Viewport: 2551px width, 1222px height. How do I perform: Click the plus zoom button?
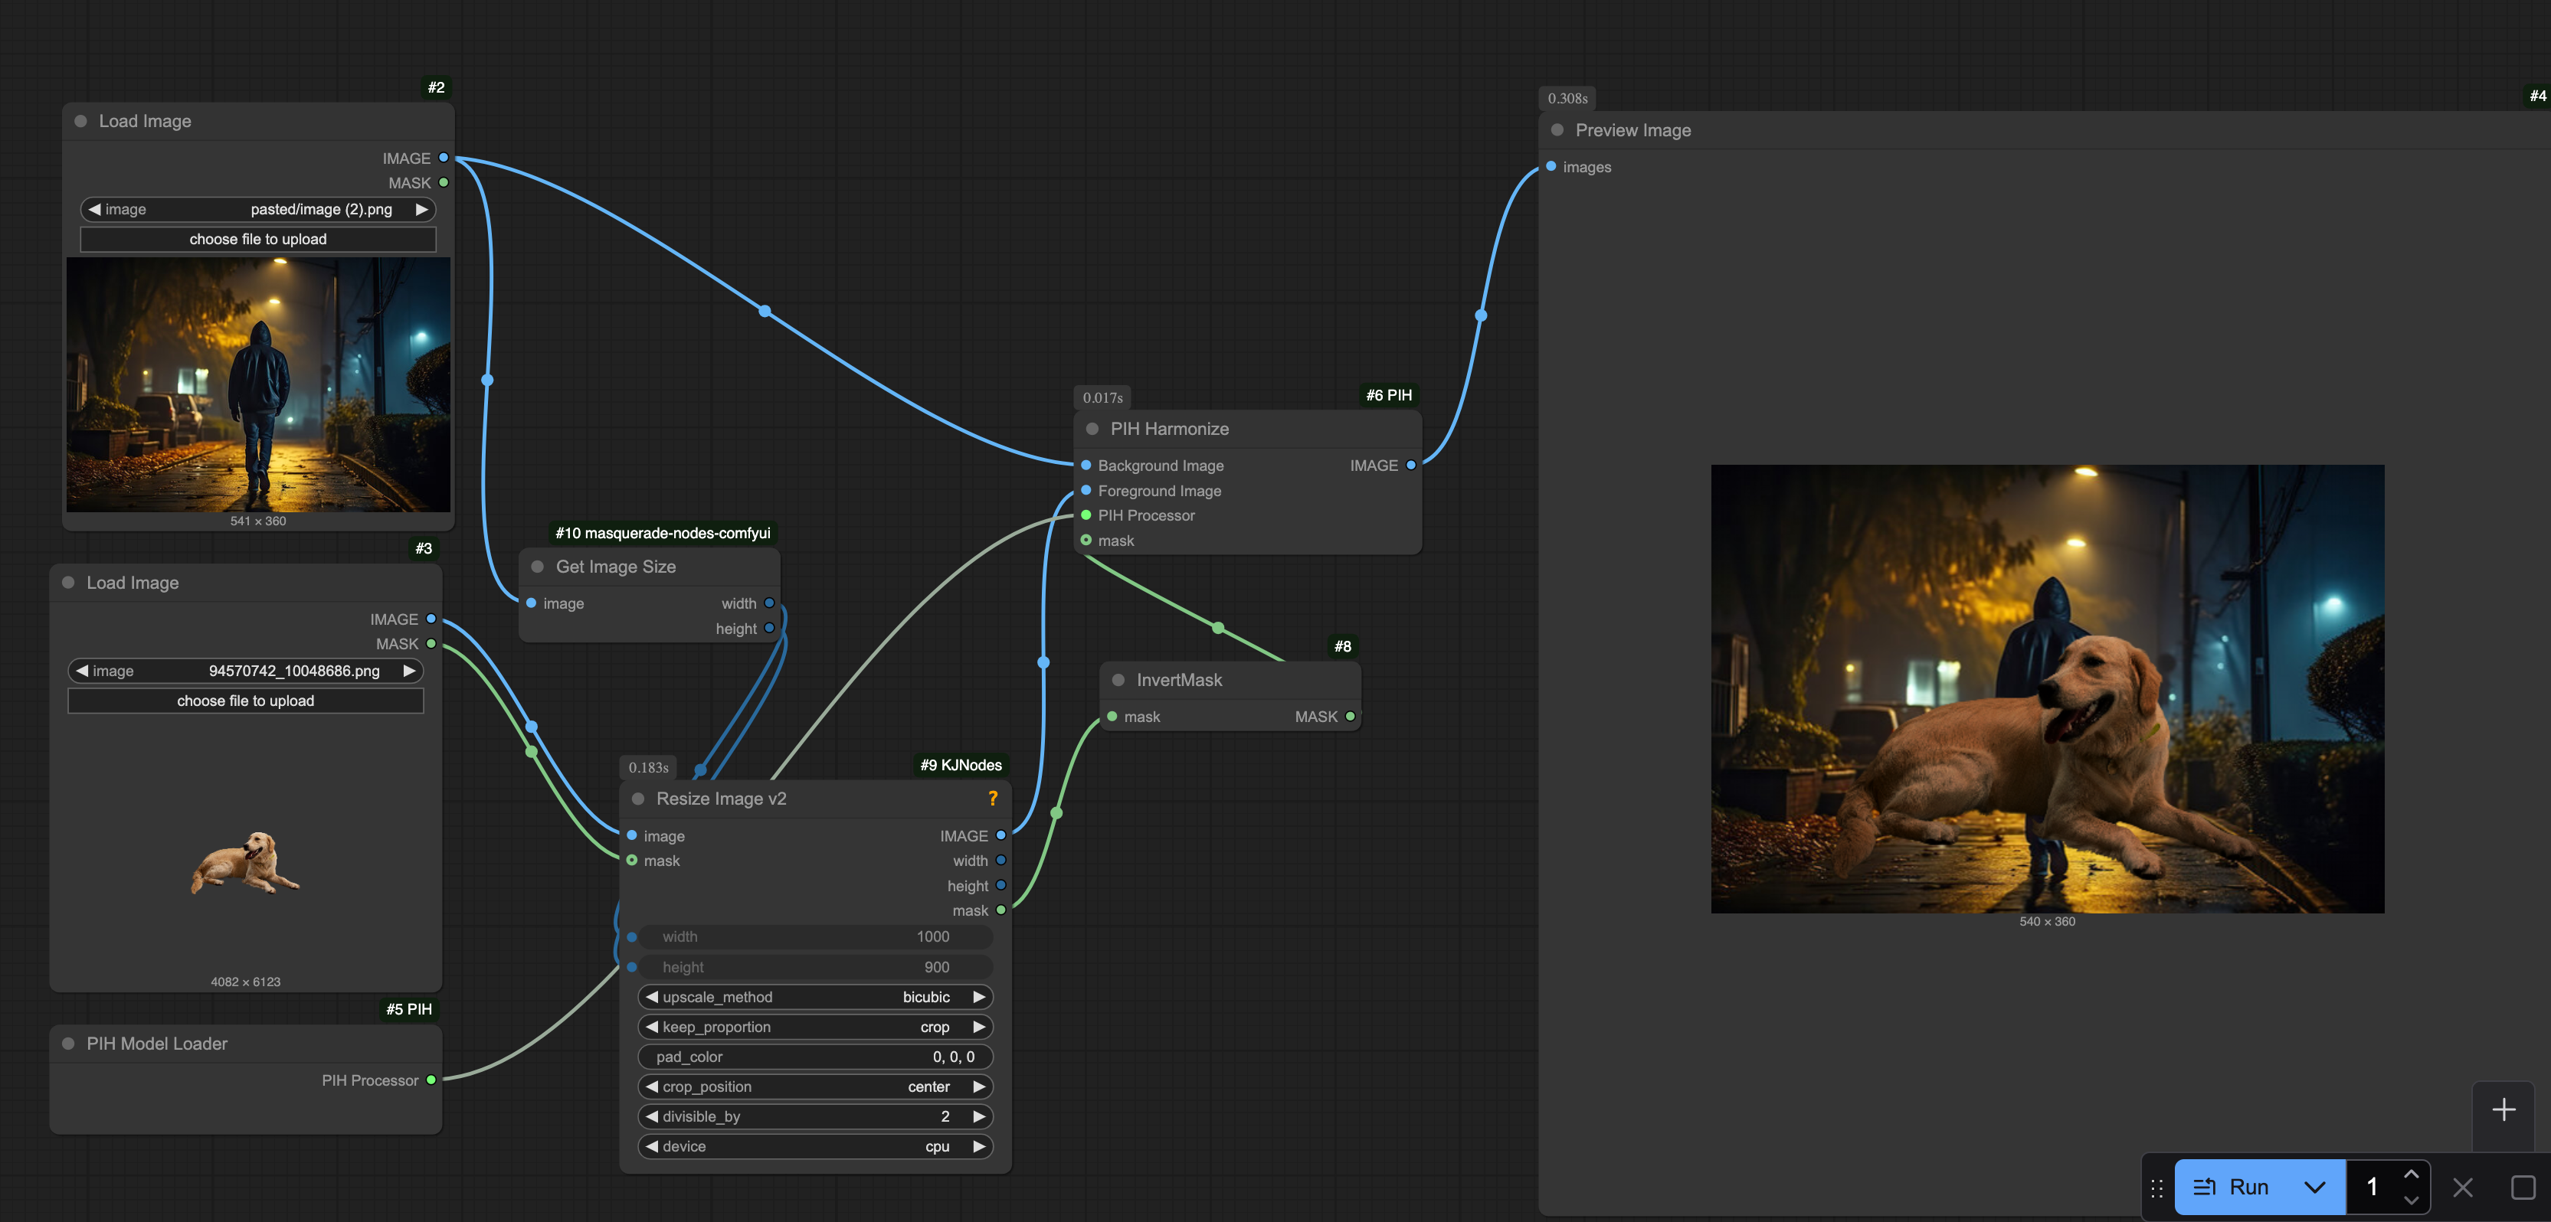[x=2504, y=1109]
